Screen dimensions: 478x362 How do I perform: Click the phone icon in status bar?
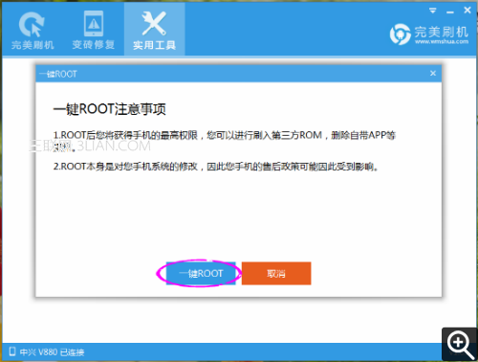point(12,351)
